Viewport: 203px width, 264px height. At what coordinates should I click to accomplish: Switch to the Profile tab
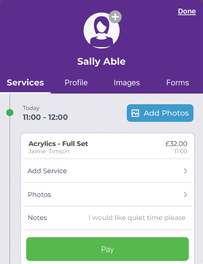[76, 83]
